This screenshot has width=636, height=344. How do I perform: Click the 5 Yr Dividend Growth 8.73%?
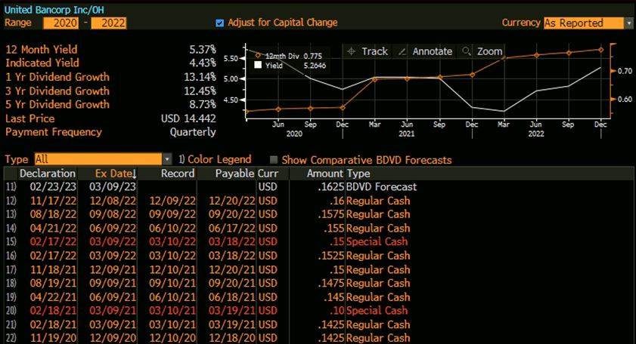point(203,104)
